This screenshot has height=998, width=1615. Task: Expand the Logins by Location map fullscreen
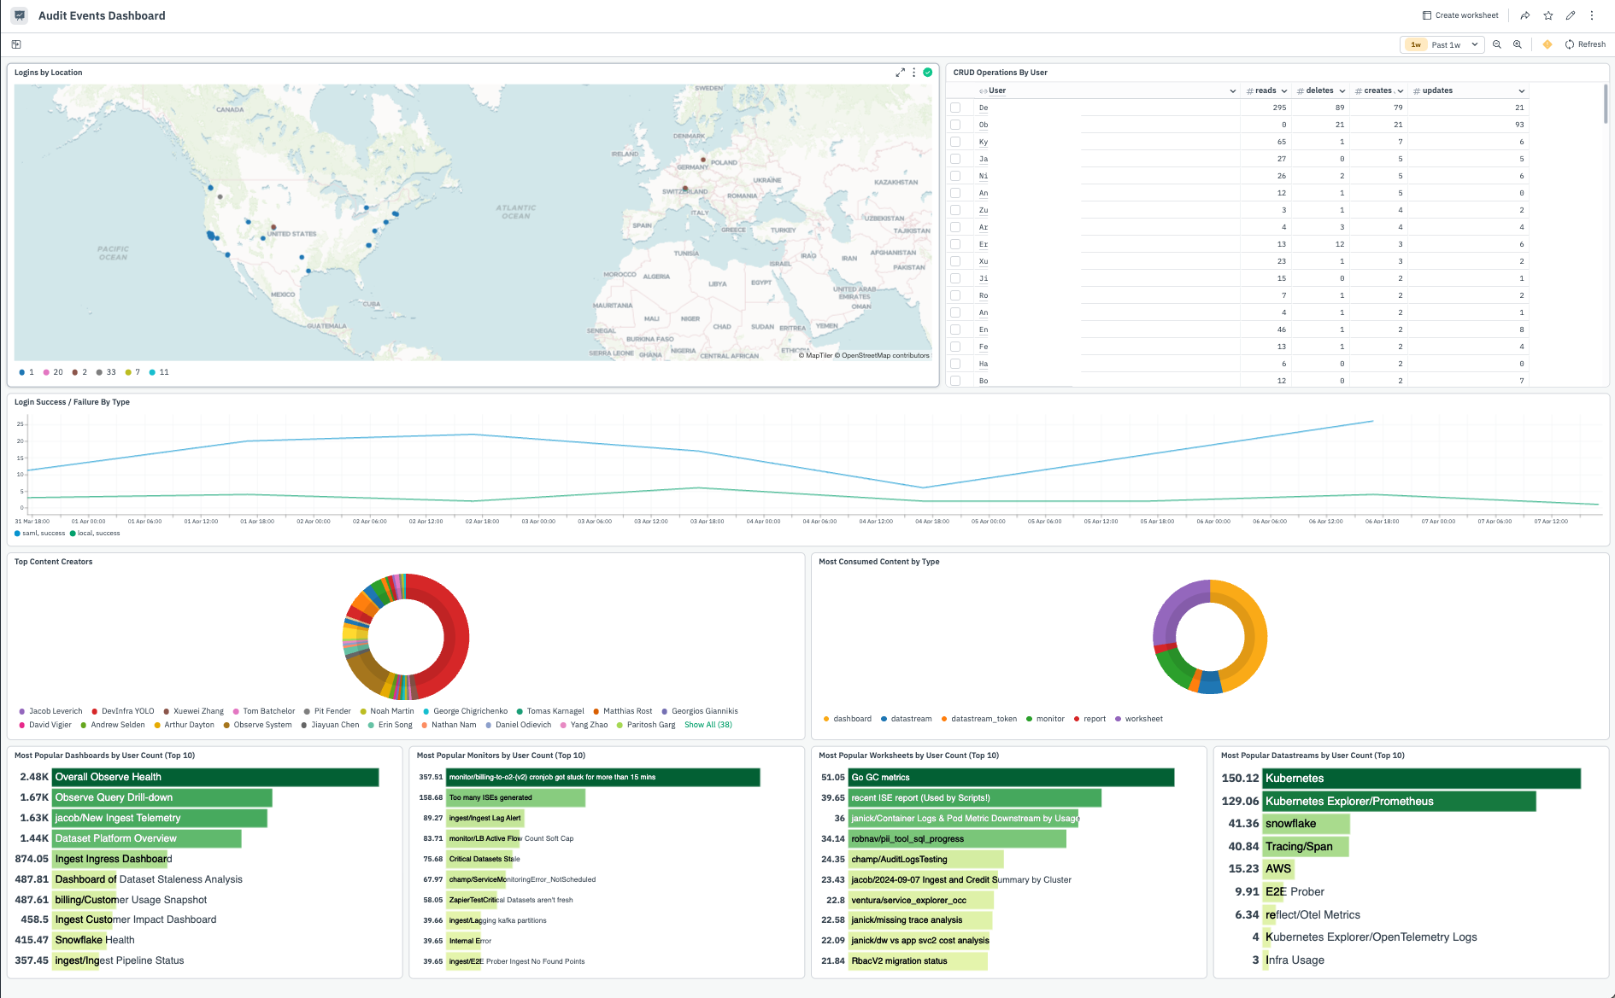coord(900,73)
